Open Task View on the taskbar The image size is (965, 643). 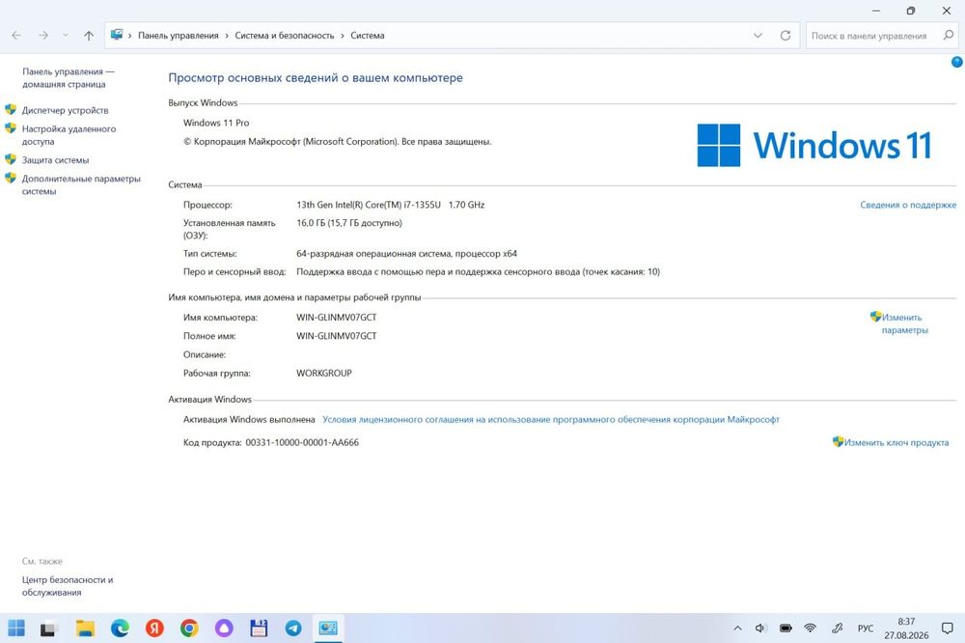point(48,629)
